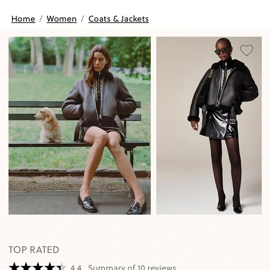Add jacket to wishlist with heart icon
This screenshot has height=270, width=270.
click(247, 50)
